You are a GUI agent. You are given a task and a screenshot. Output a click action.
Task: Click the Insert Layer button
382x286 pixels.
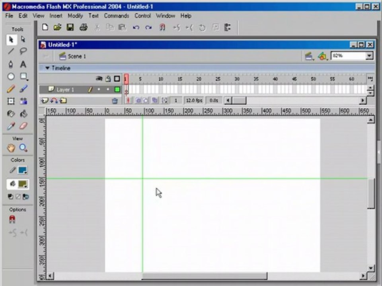tap(45, 100)
